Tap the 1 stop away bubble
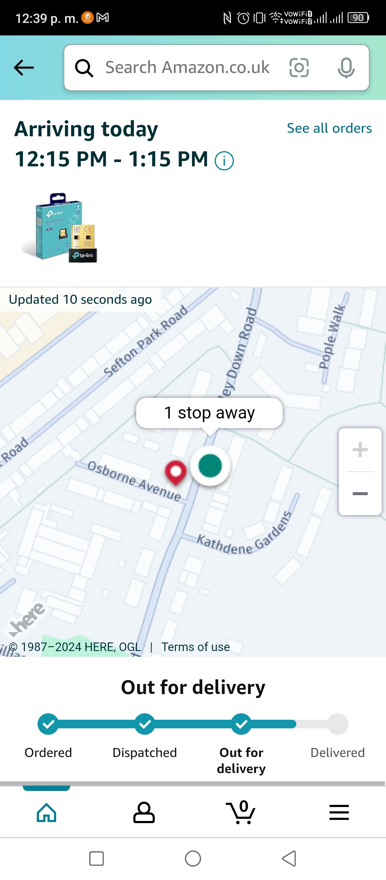The height and width of the screenshot is (880, 386). point(209,413)
